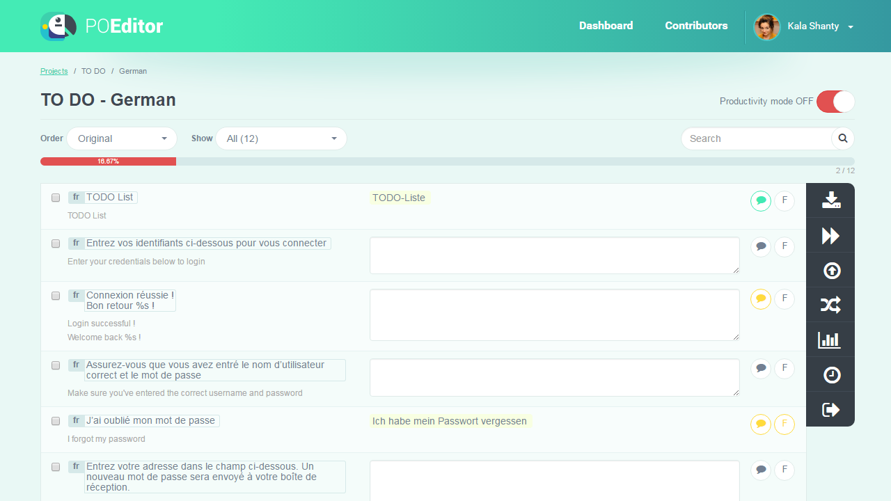Screen dimensions: 891x501
Task: Click Kala Shanty username
Action: click(x=813, y=26)
